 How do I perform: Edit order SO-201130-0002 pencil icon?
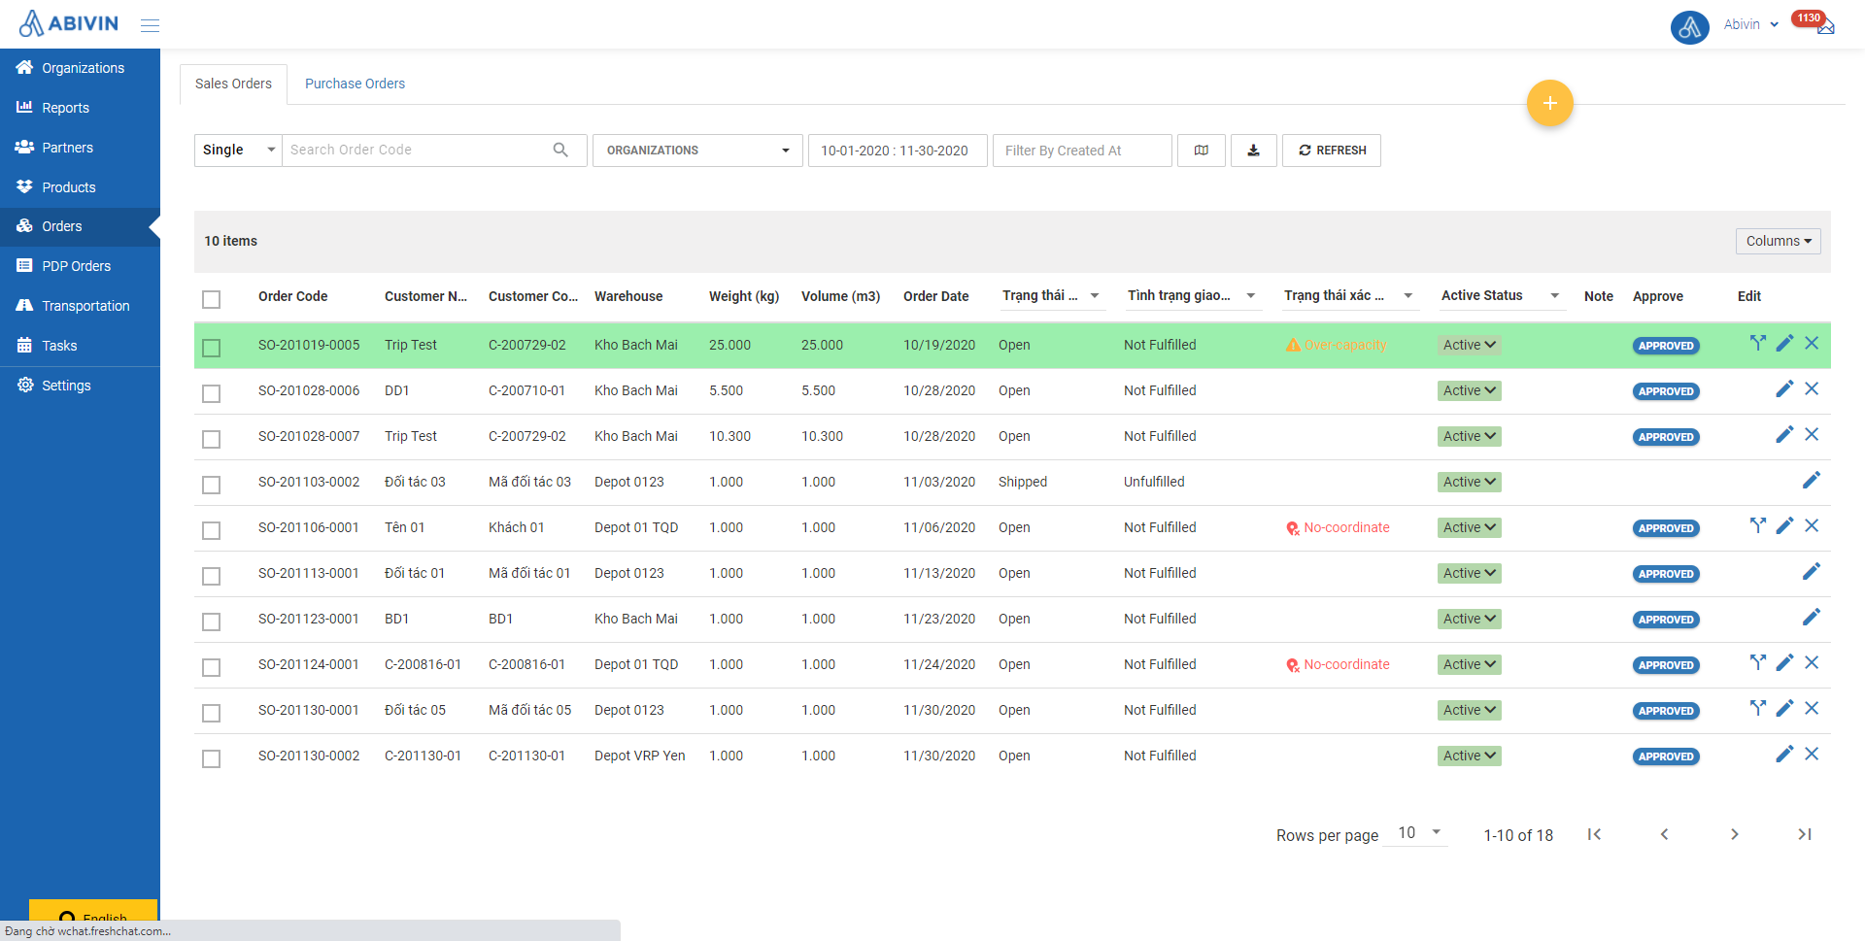pyautogui.click(x=1784, y=754)
